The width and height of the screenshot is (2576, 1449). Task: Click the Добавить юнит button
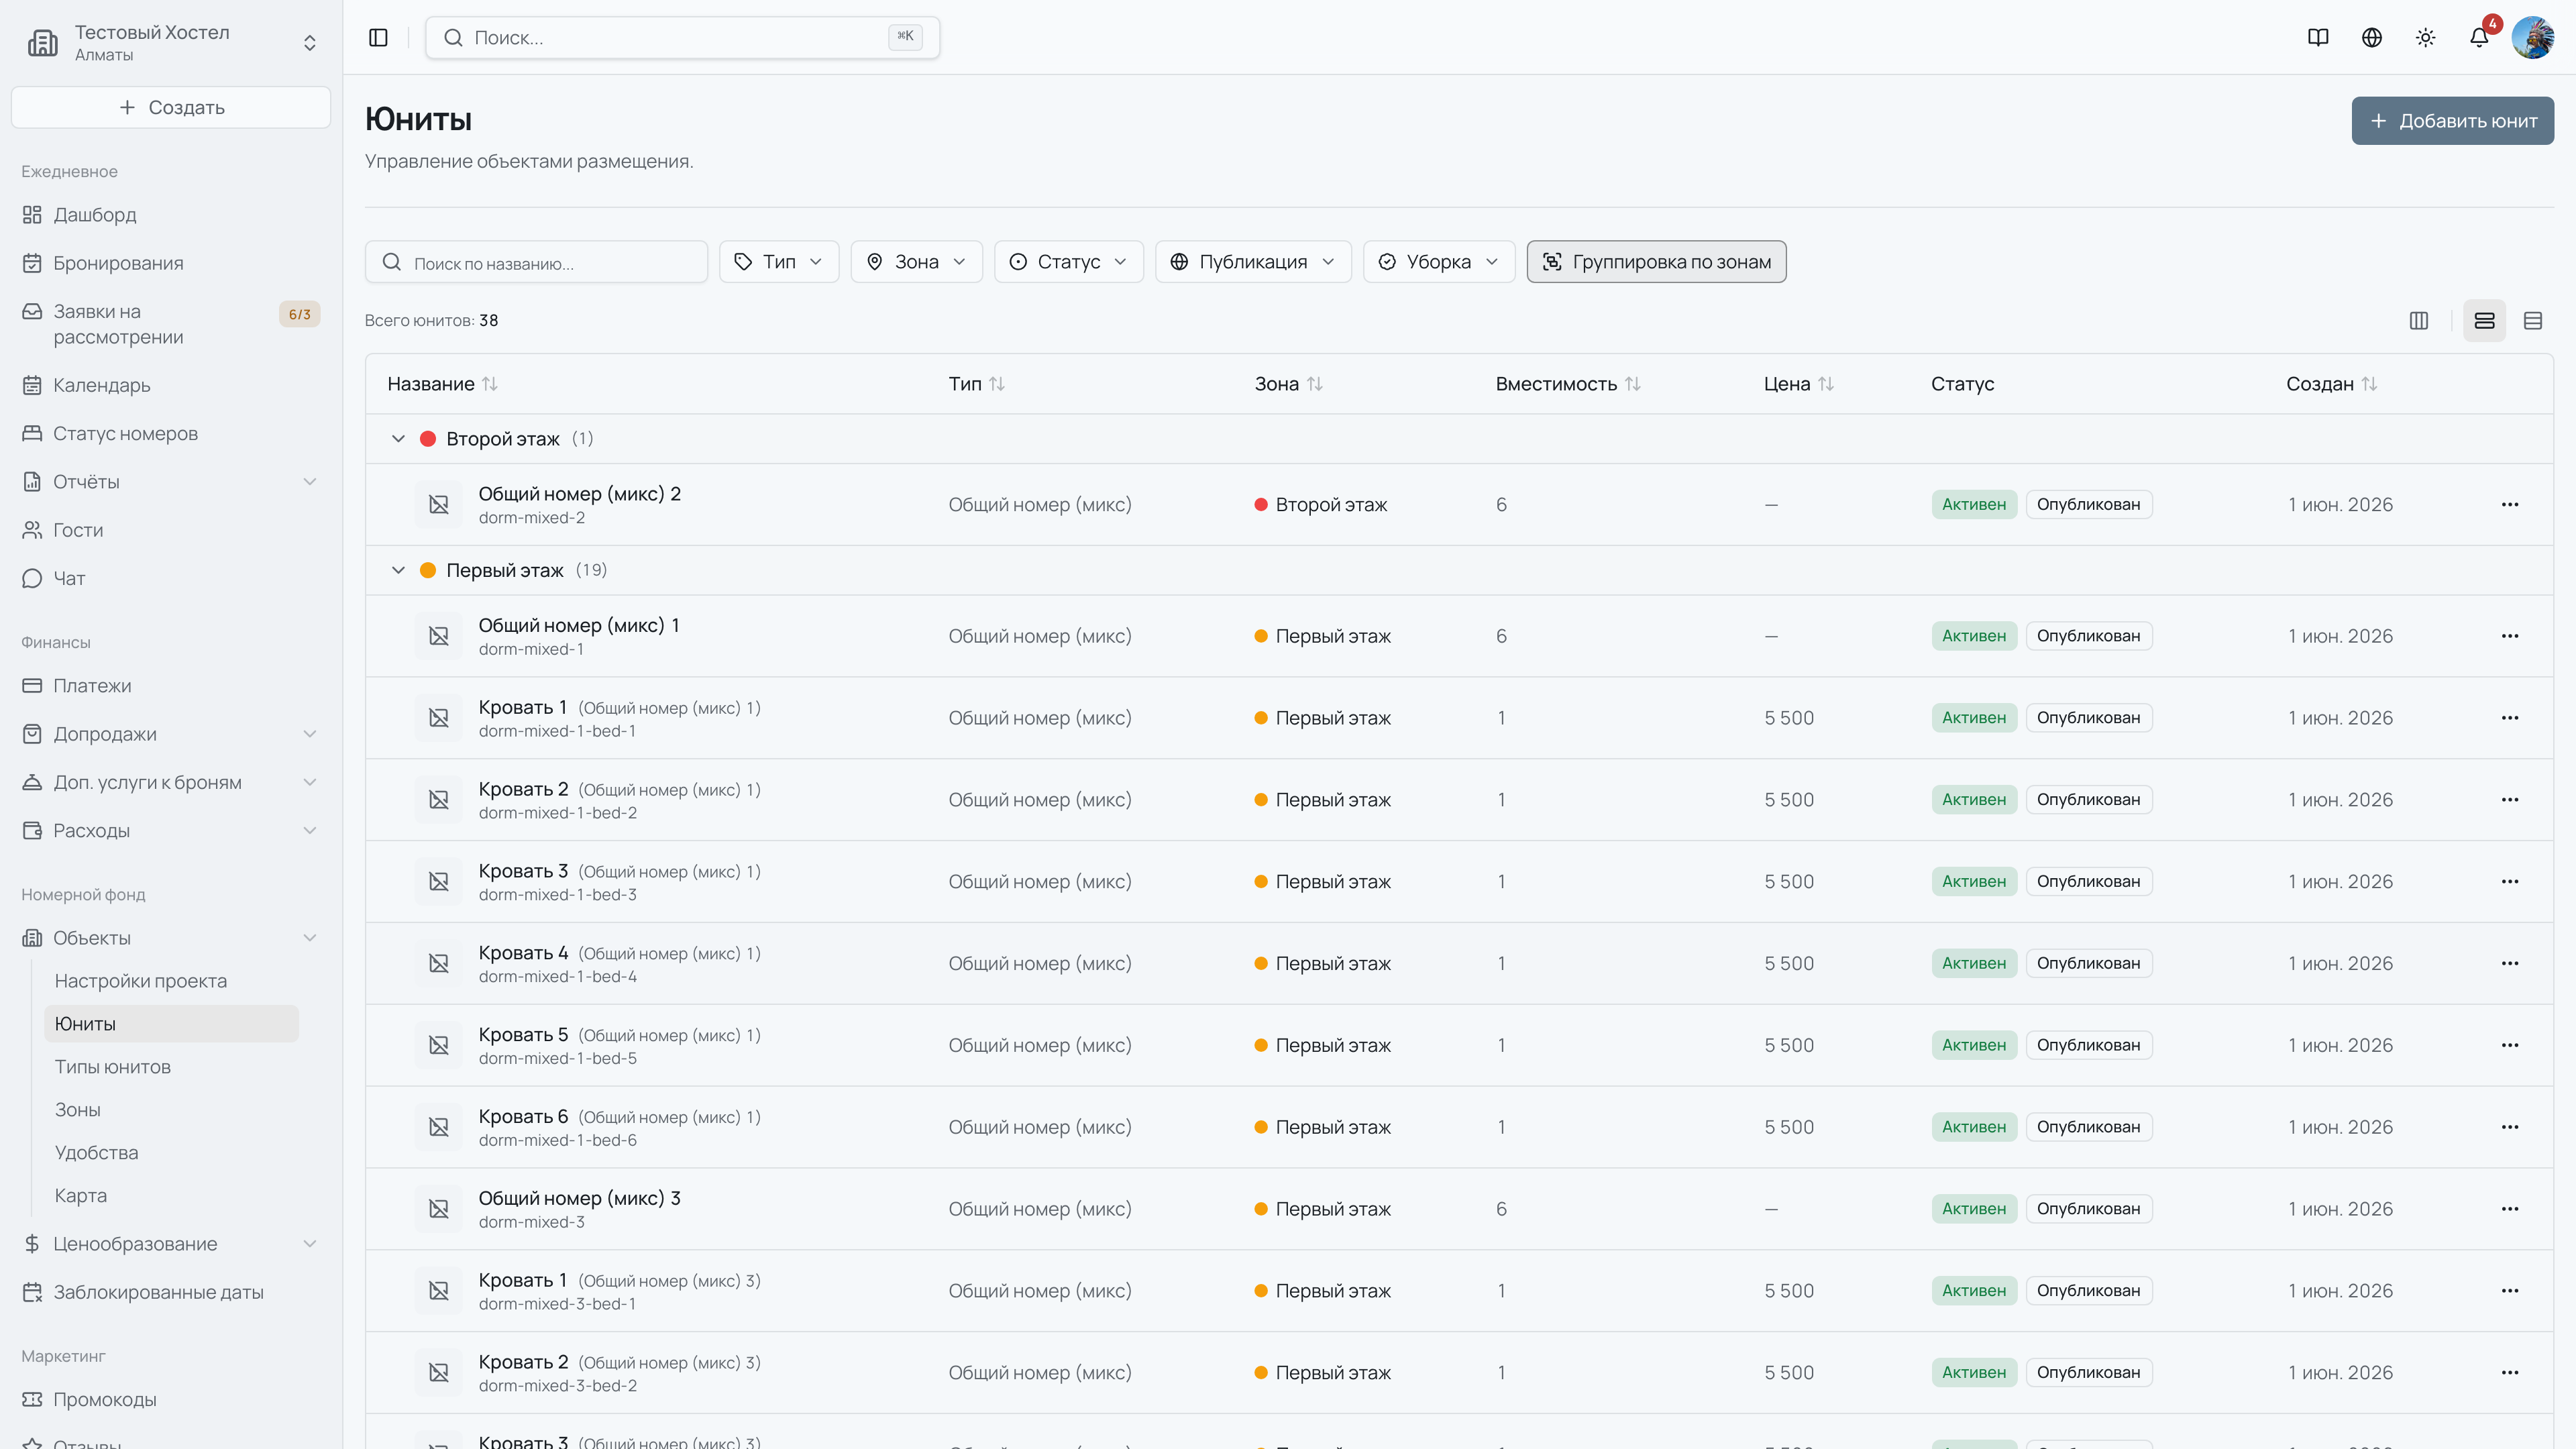(x=2452, y=121)
